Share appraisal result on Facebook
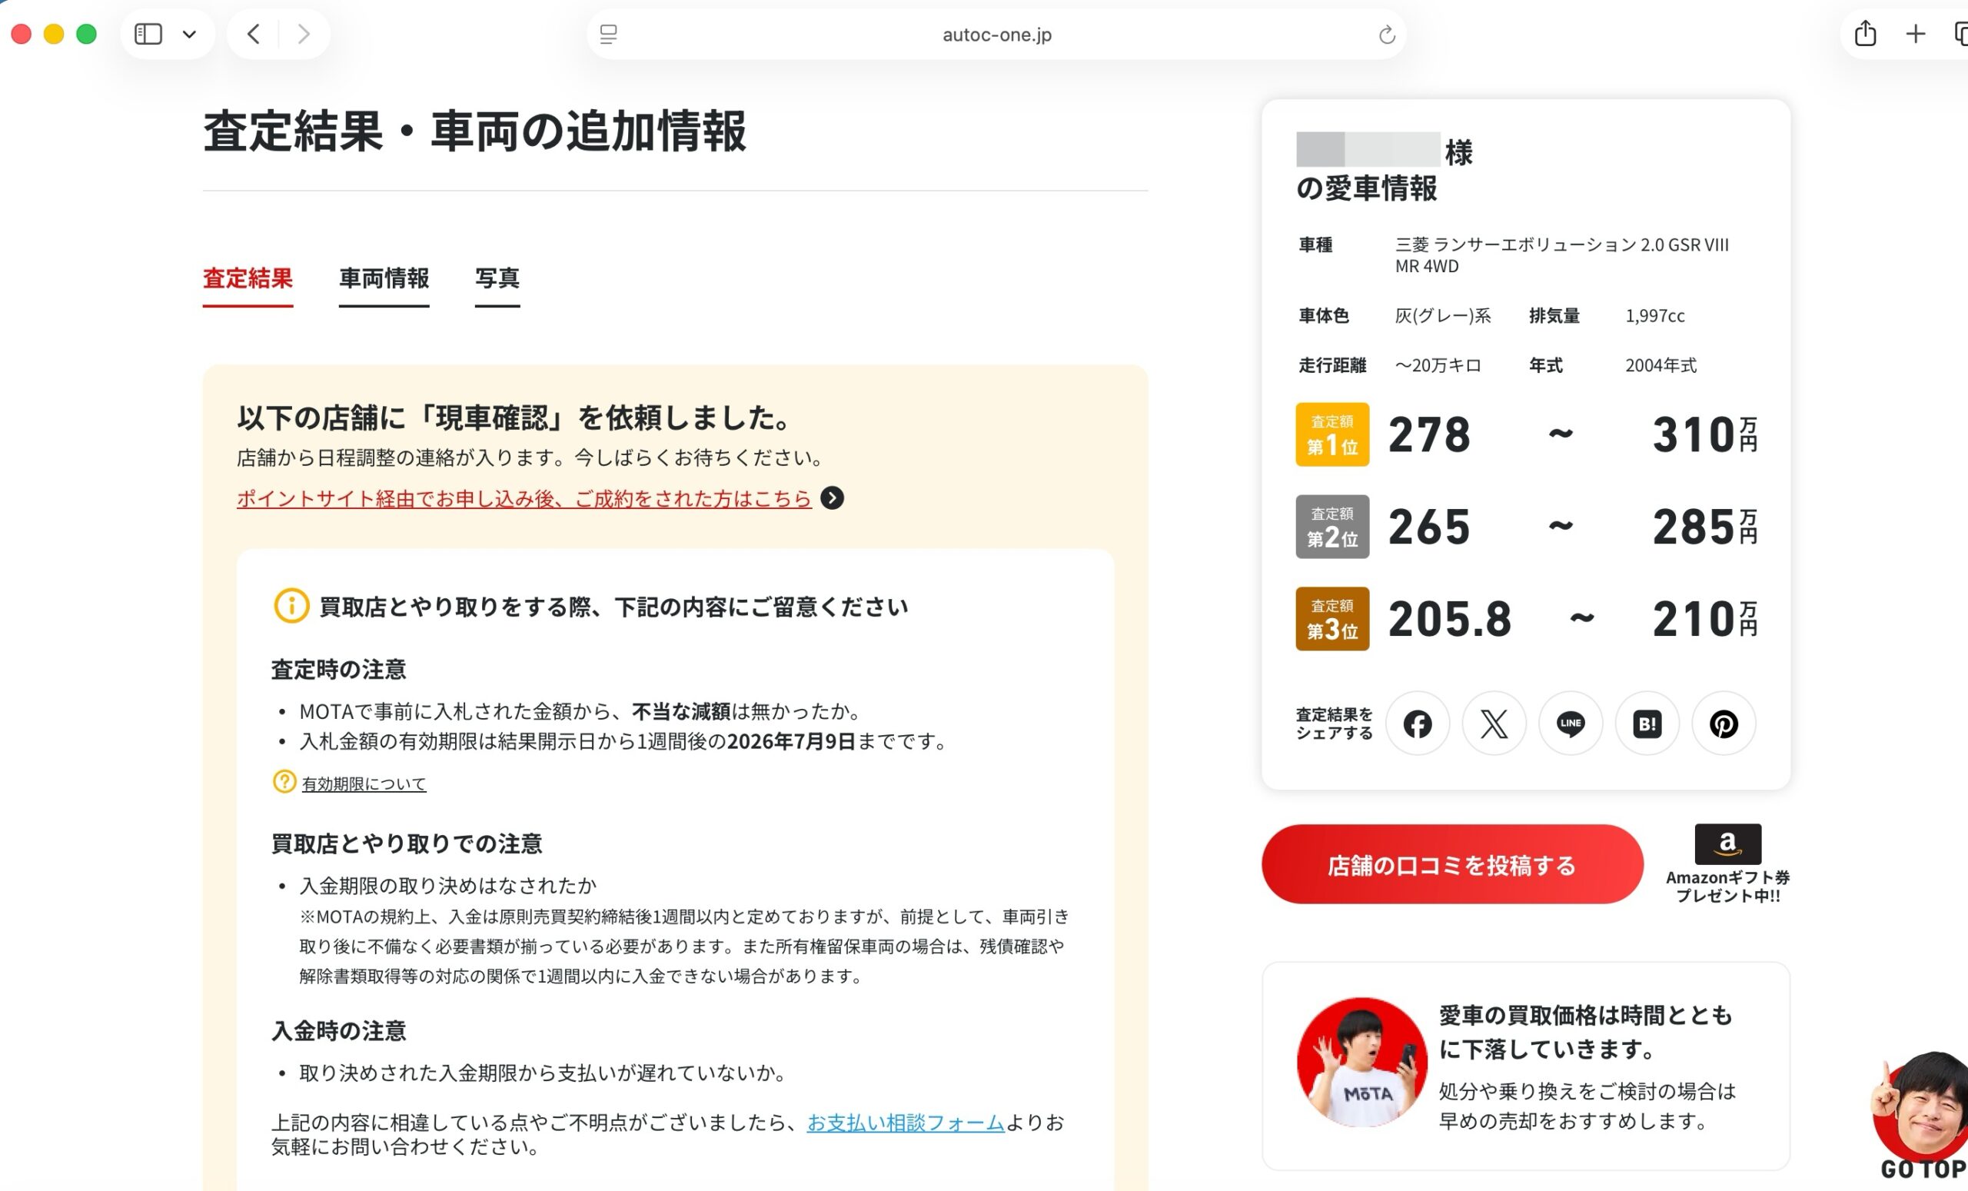 point(1418,724)
